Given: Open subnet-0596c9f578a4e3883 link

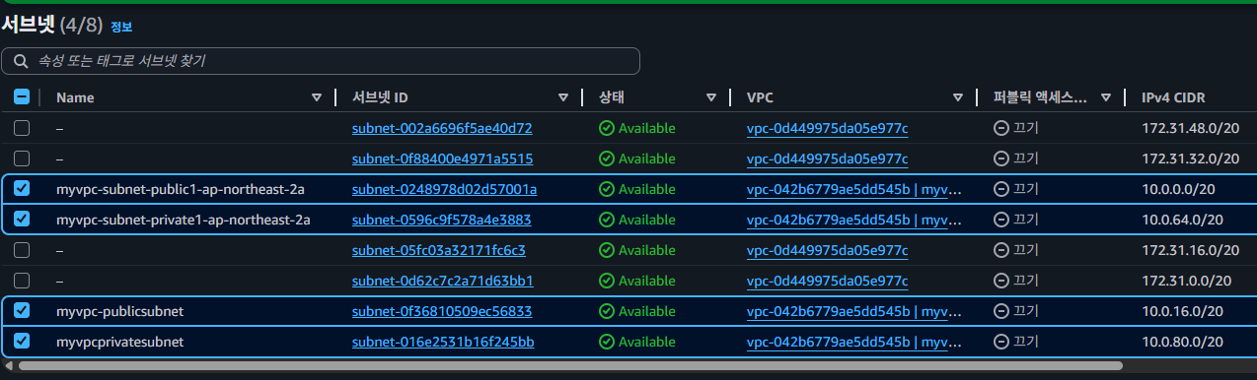Looking at the screenshot, I should click(442, 220).
